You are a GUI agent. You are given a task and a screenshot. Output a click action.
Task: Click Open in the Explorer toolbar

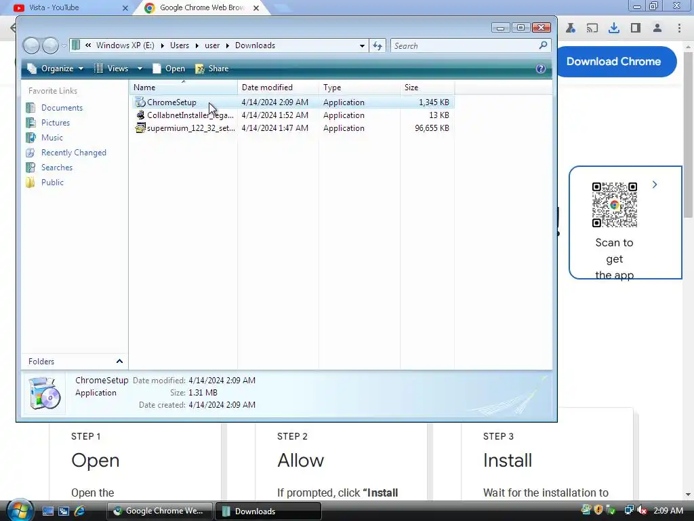[169, 69]
